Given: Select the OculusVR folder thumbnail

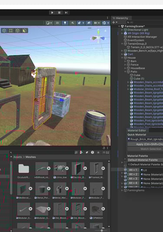Looking at the screenshot, I should (23, 169).
